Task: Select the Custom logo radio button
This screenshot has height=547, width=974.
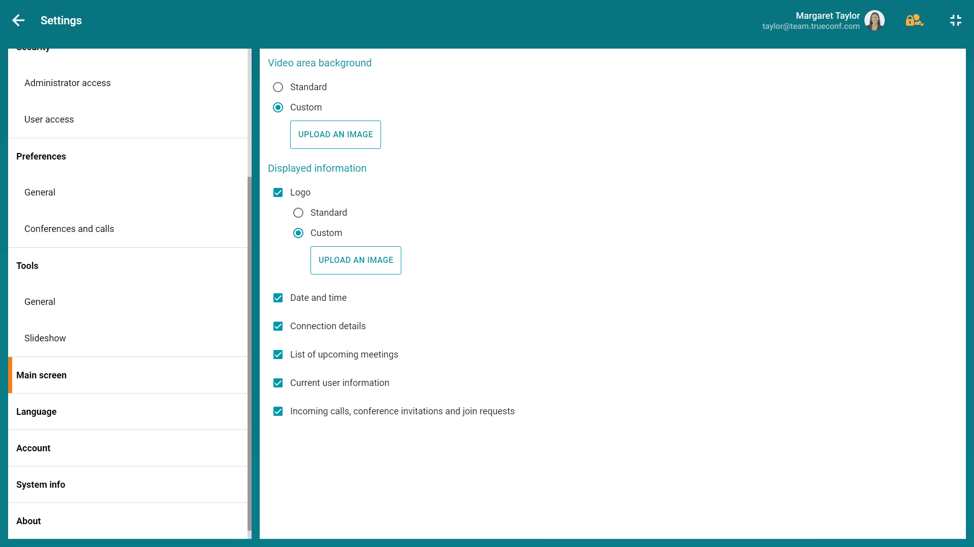Action: coord(298,233)
